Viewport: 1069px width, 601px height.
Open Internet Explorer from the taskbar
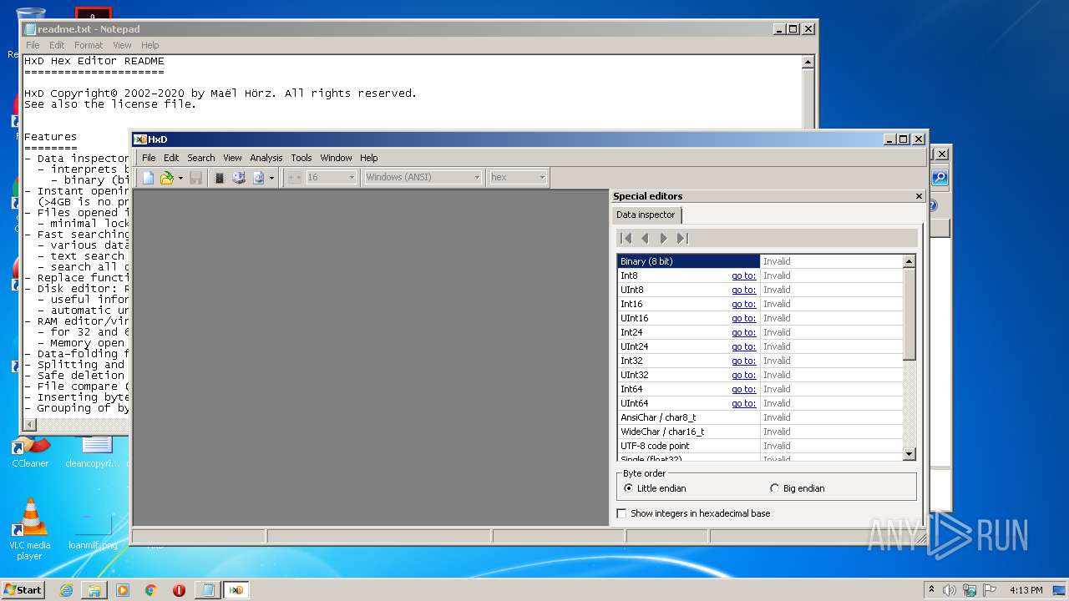coord(66,590)
